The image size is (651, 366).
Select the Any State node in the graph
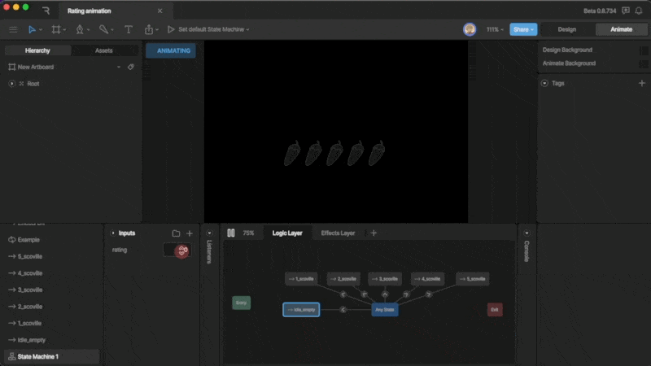pyautogui.click(x=384, y=310)
